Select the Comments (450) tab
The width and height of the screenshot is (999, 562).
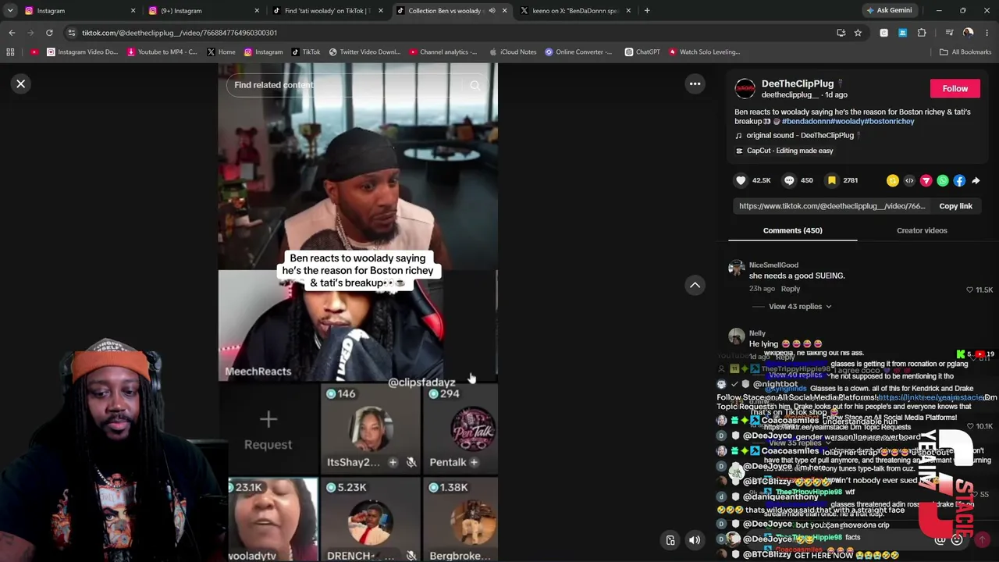(792, 230)
